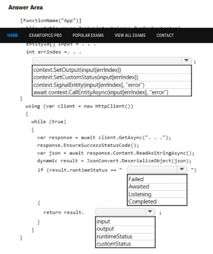Choose Listening runtime status option
Image resolution: width=213 pixels, height=254 pixels.
pos(157,194)
